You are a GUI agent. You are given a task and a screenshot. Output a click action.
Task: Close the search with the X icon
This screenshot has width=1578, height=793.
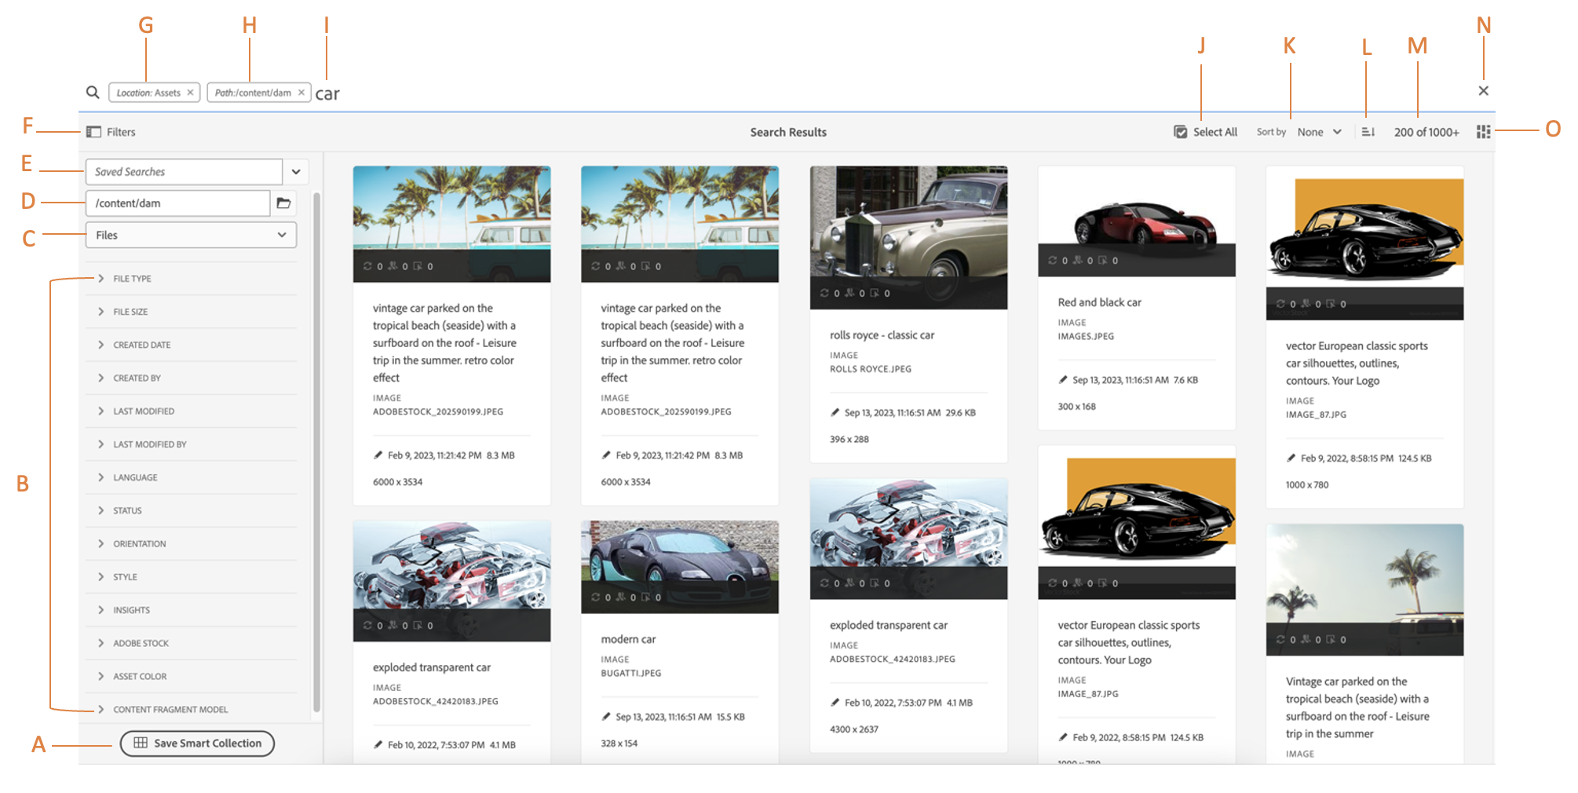tap(1483, 91)
